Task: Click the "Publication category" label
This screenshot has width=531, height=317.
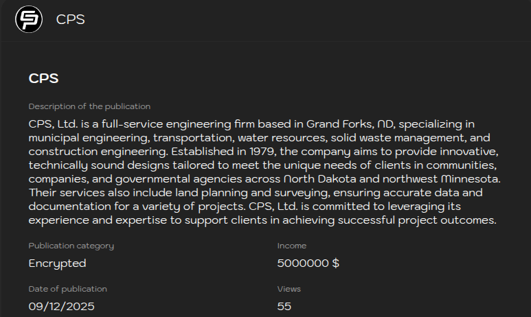Action: click(x=71, y=246)
